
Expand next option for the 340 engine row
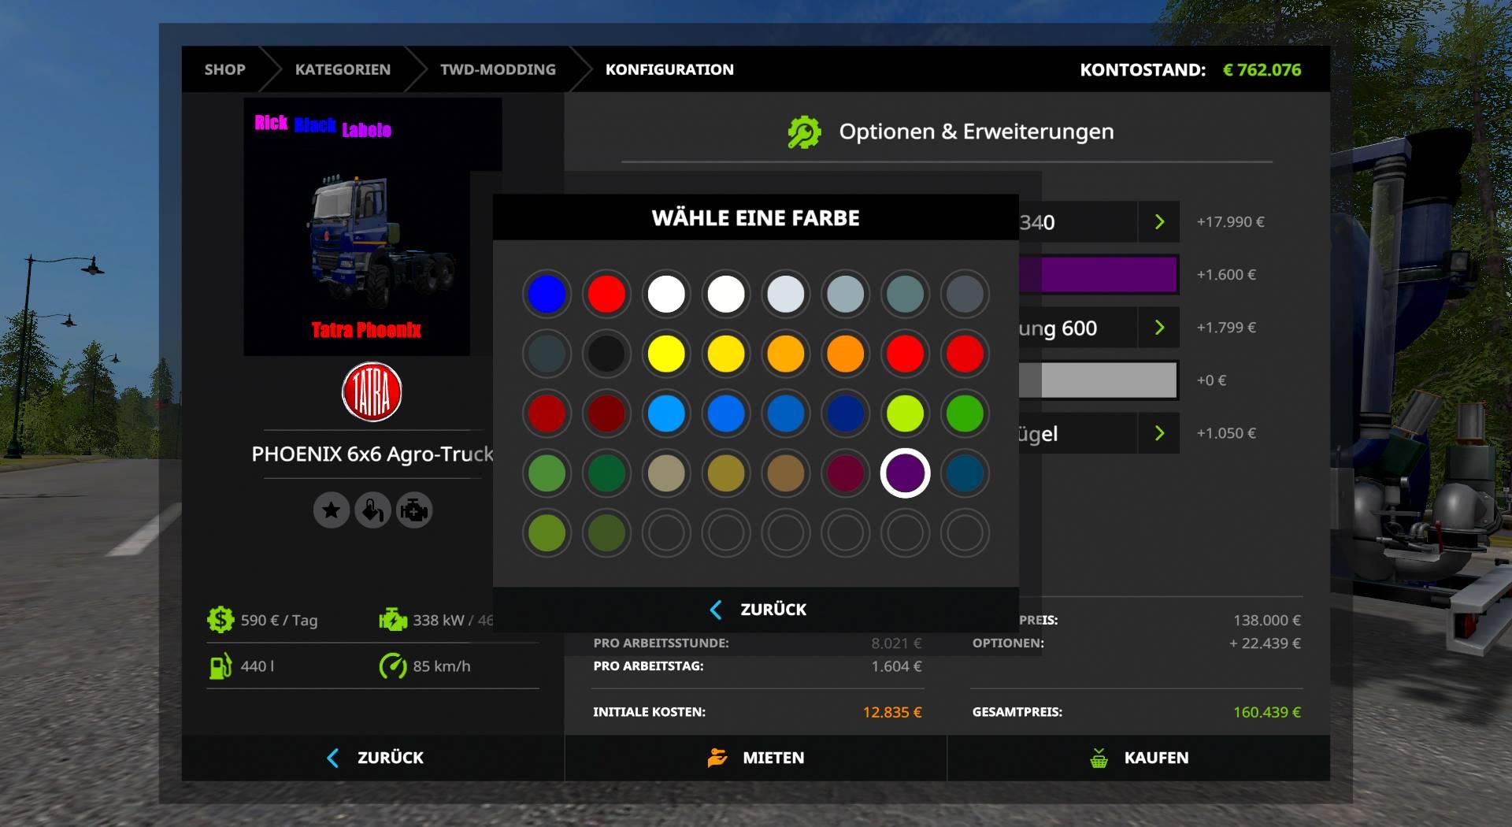point(1159,222)
